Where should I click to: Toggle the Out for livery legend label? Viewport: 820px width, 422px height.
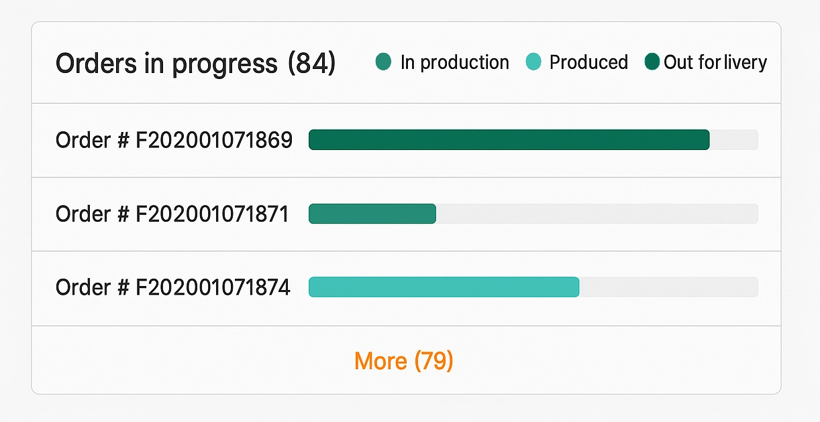click(x=715, y=62)
